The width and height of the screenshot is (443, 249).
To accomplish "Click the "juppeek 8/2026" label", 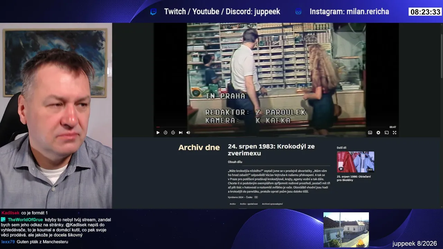I will (x=415, y=243).
